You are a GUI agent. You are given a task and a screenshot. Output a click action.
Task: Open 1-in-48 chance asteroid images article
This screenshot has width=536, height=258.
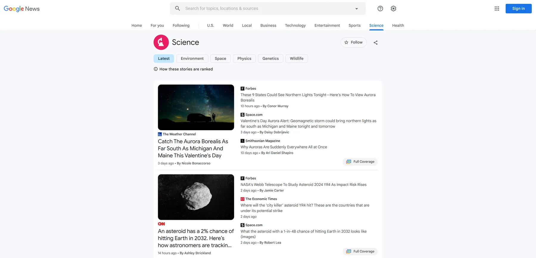303,234
